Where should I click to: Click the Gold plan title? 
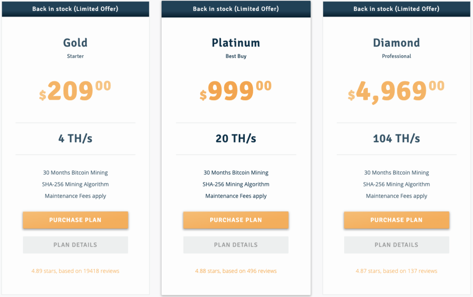pyautogui.click(x=75, y=43)
